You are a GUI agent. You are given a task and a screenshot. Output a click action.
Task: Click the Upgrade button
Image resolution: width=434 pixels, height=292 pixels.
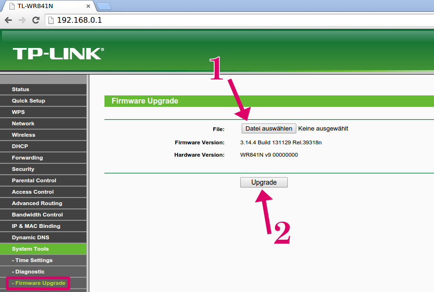click(264, 182)
